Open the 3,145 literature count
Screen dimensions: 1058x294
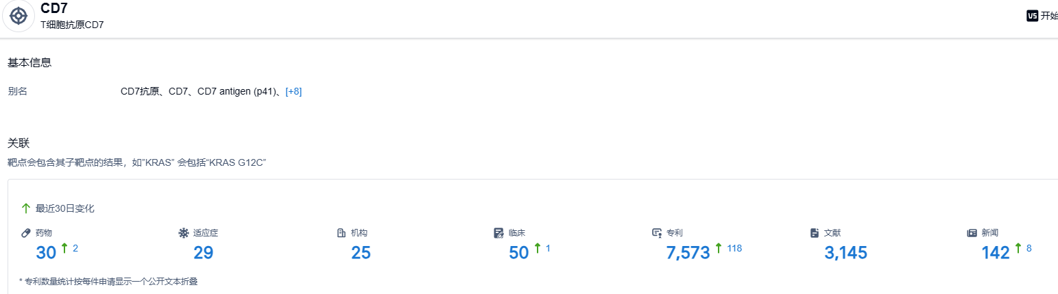coord(845,253)
